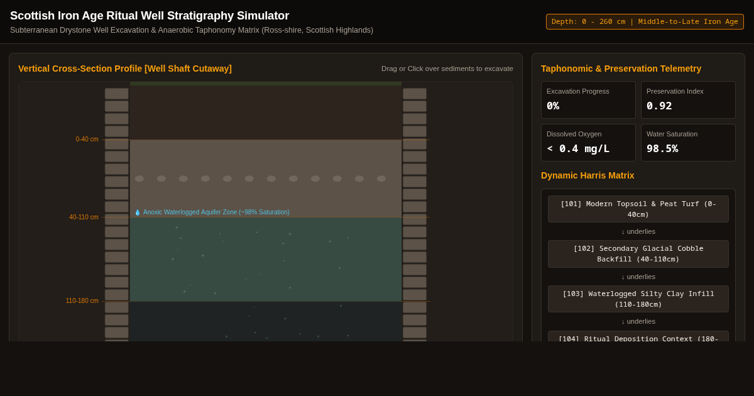Click the Dynamic Harris Matrix heading
The height and width of the screenshot is (396, 754).
(x=587, y=175)
